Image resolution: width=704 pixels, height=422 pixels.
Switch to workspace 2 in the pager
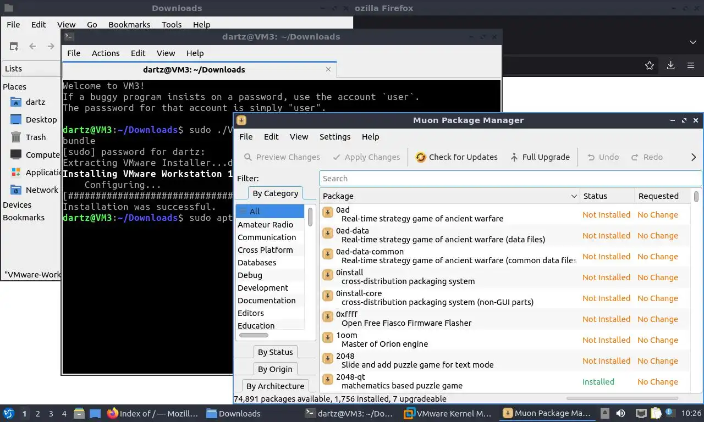point(37,414)
